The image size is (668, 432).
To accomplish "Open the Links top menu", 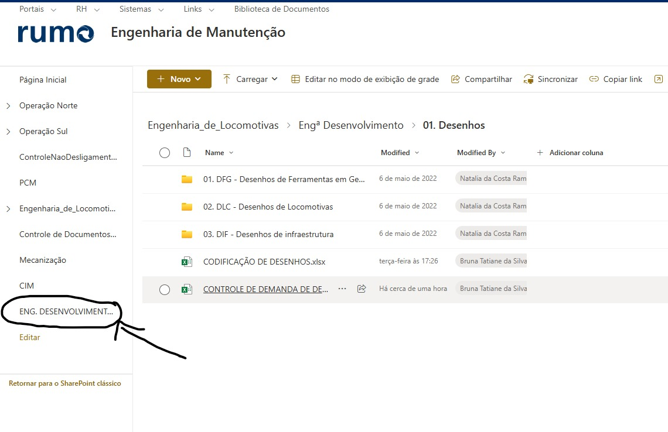I will (199, 9).
